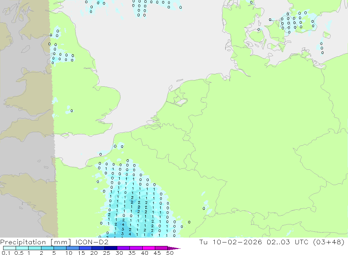Viewport: 348px width, 255px height.
Task: Click the "02..03" hour range text
Action: [278, 242]
